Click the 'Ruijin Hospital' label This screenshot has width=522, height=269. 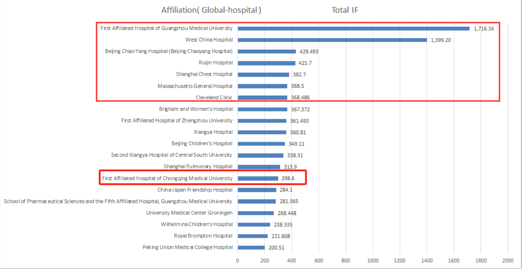pos(216,62)
